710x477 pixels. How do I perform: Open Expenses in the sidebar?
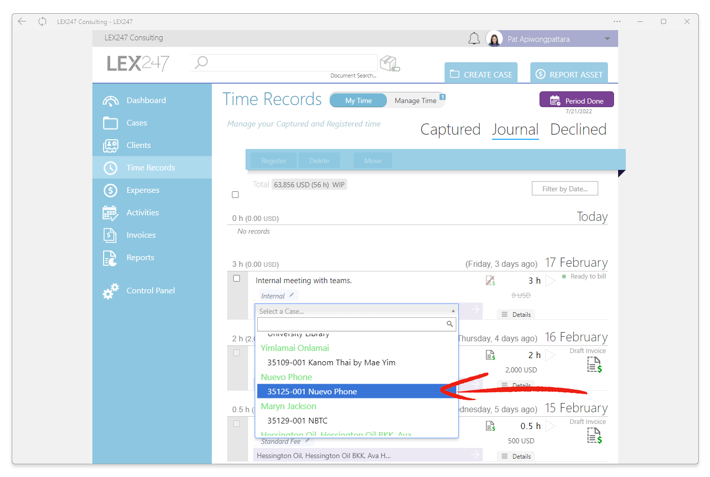point(152,190)
